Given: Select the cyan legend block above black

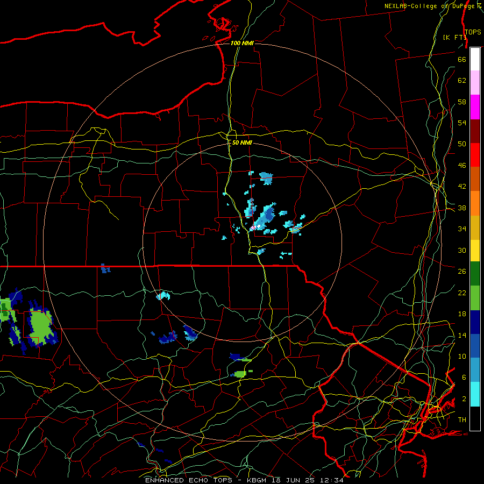Looking at the screenshot, I should point(475,394).
